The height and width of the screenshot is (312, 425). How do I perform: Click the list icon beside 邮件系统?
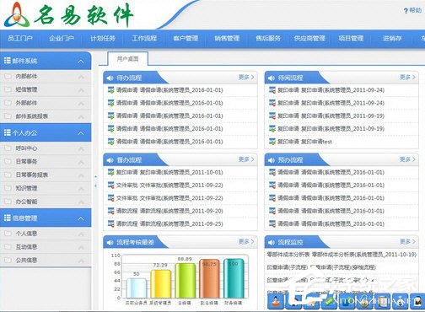[x=7, y=61]
